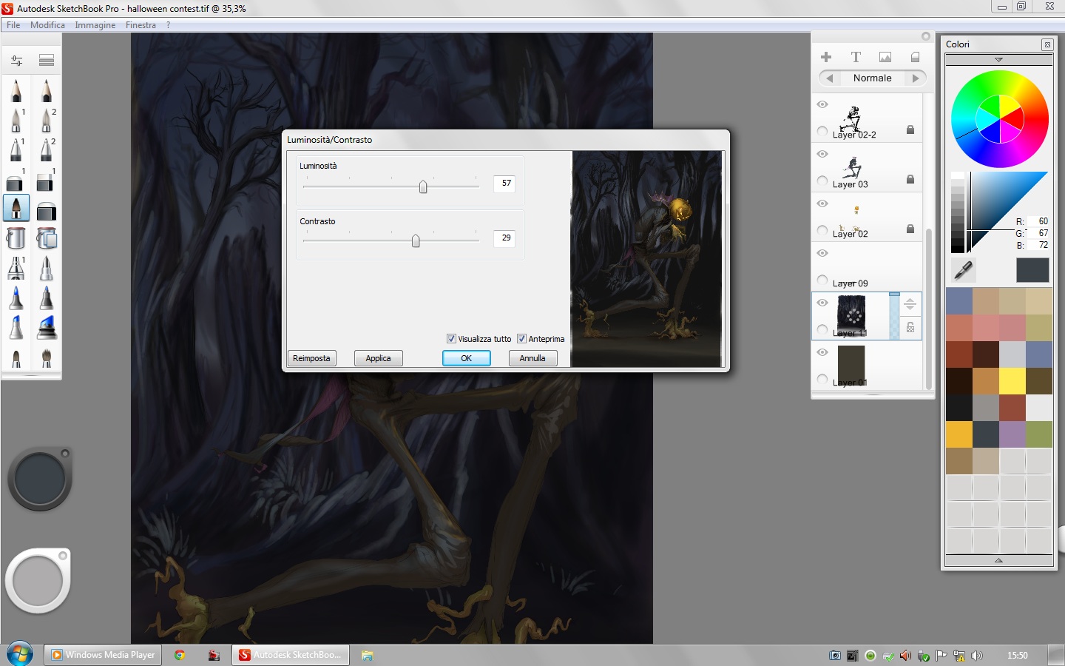Click the Luminosità value field showing 57
This screenshot has width=1065, height=666.
tap(504, 183)
